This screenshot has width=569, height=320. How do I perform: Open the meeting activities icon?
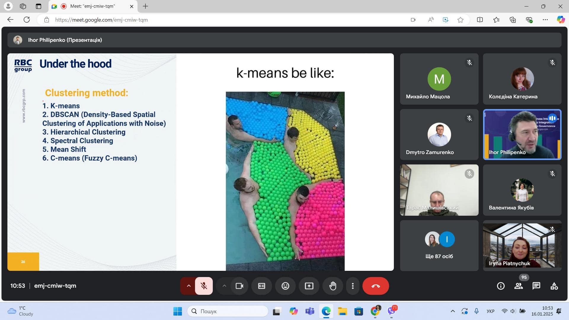pyautogui.click(x=554, y=286)
